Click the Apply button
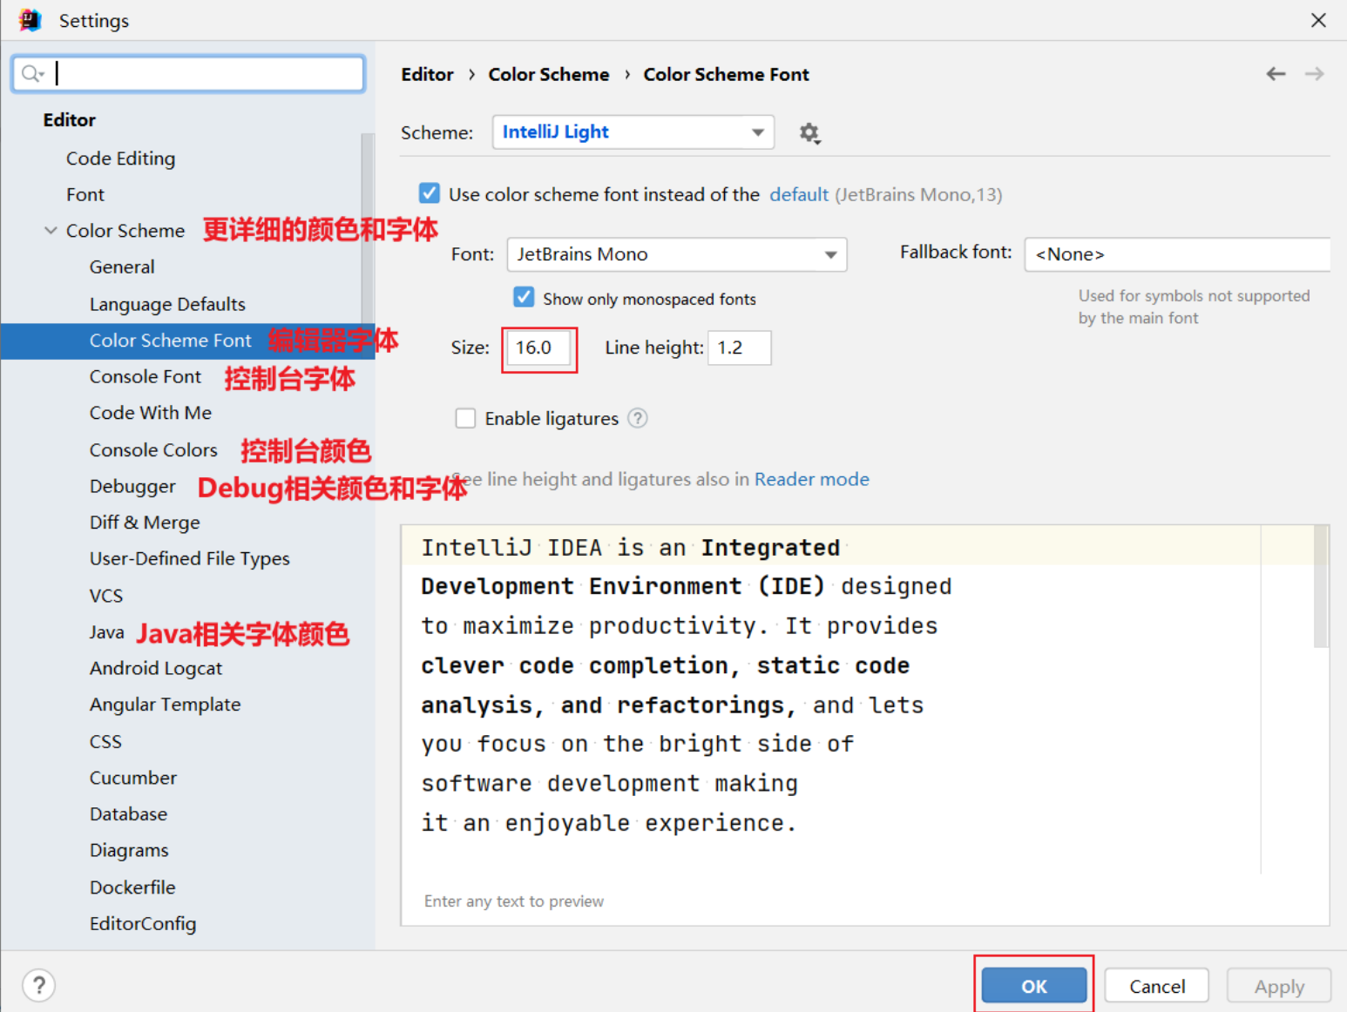Viewport: 1347px width, 1012px height. [x=1279, y=986]
